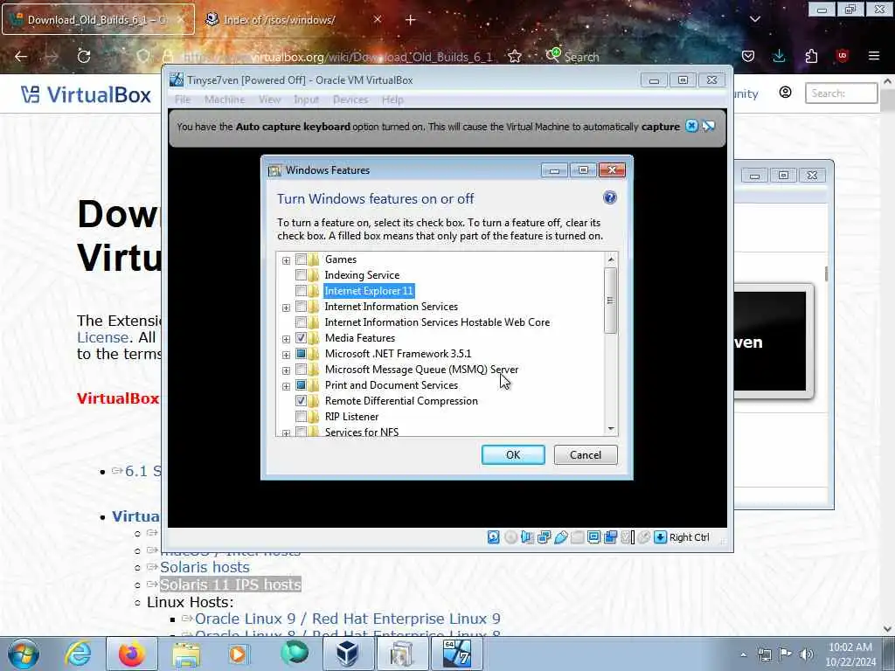Viewport: 895px width, 671px height.
Task: Open the View menu in VM window
Action: pyautogui.click(x=269, y=100)
